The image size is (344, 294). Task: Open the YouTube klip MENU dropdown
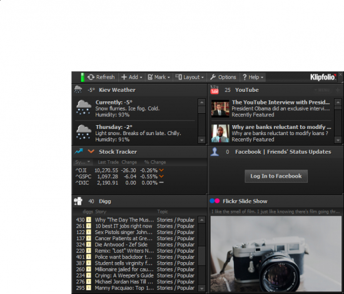322,90
